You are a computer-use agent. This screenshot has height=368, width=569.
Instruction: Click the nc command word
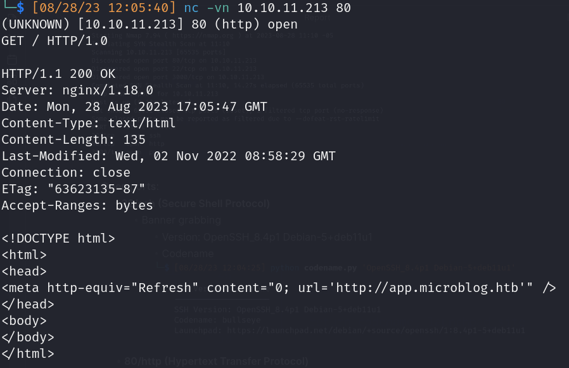pos(191,8)
